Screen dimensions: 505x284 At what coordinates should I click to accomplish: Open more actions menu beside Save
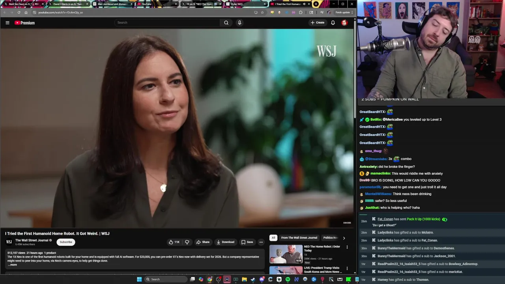[x=261, y=242]
